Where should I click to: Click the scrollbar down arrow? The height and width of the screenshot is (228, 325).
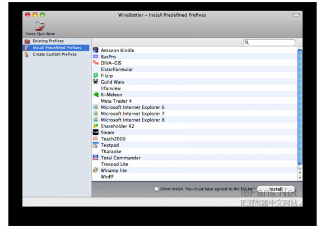(x=300, y=178)
